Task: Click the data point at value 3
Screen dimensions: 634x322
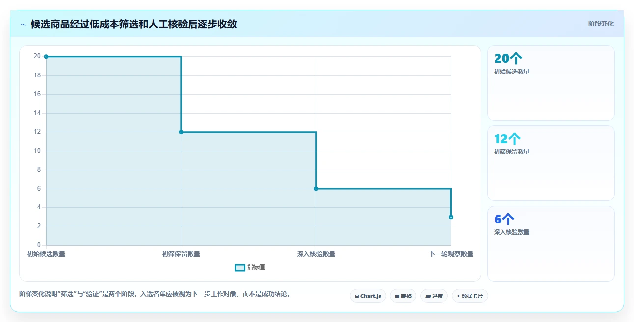Action: [x=451, y=217]
